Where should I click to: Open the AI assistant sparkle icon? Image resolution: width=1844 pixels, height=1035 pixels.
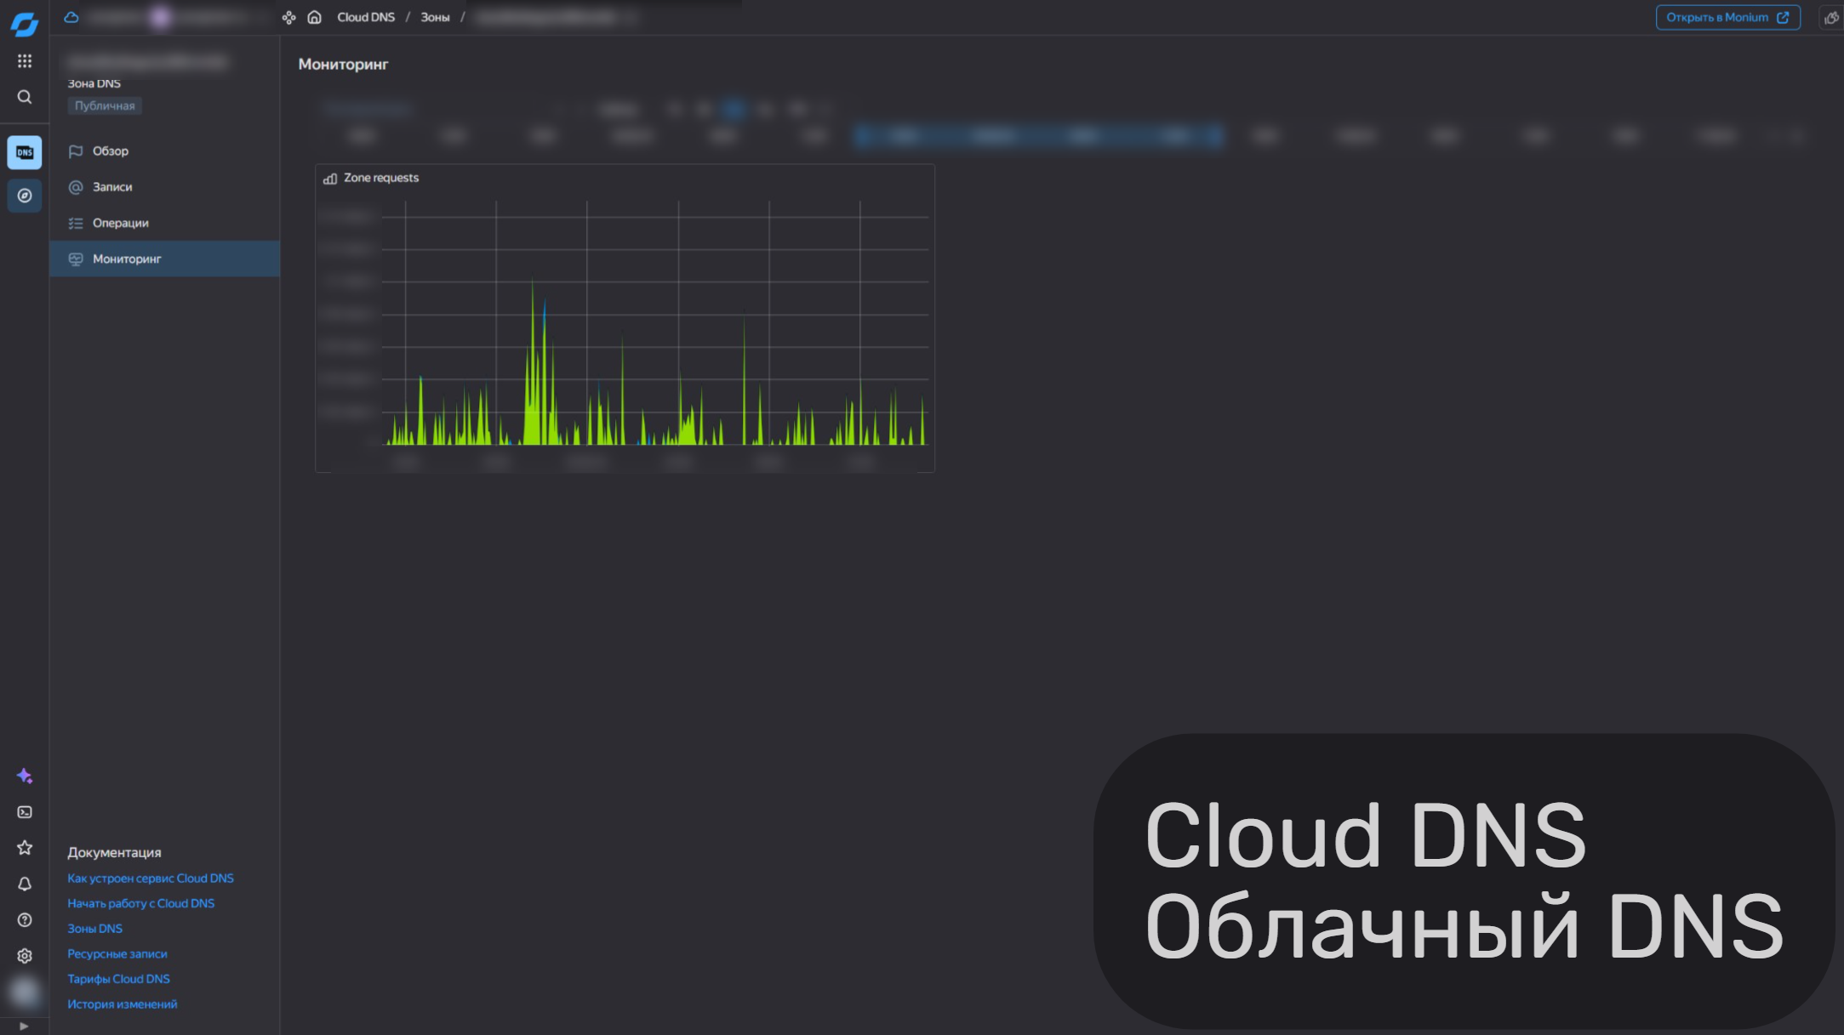tap(25, 776)
